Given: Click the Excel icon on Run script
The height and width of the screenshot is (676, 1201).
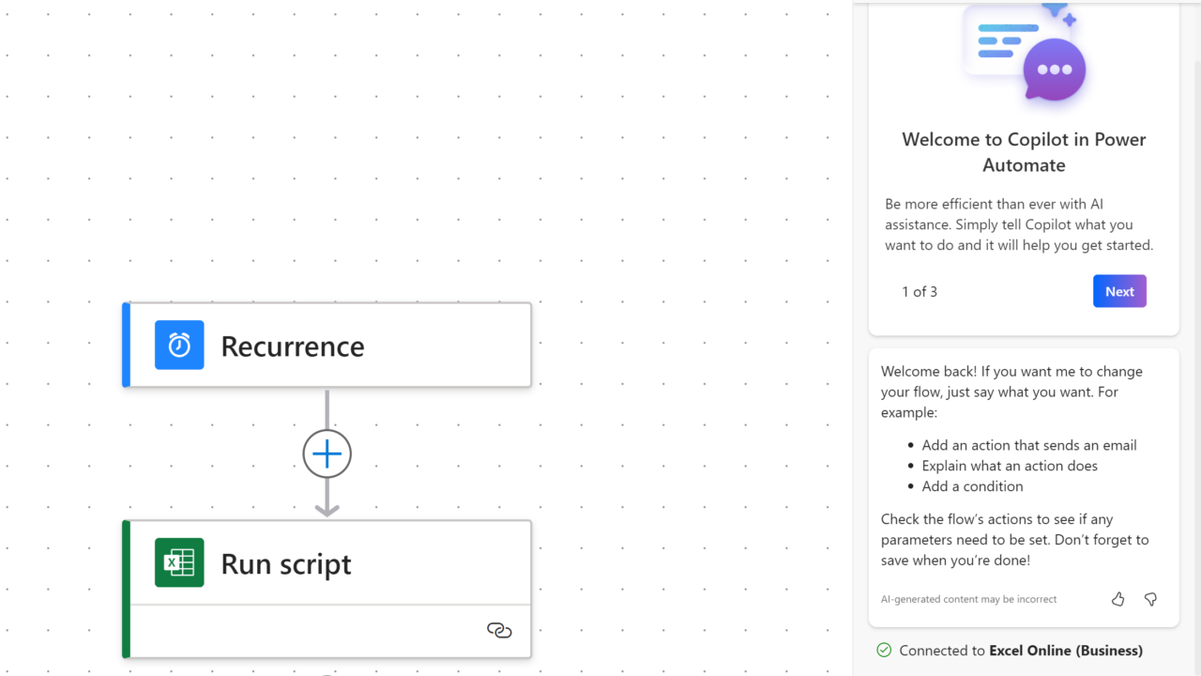Looking at the screenshot, I should coord(179,562).
